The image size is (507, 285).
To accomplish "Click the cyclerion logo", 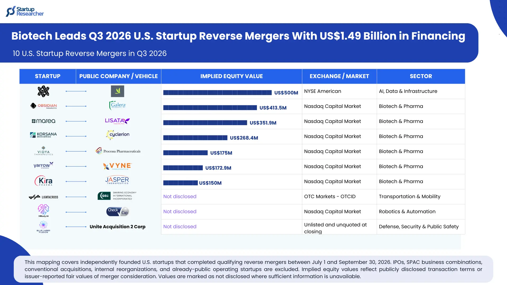I will coord(118,135).
